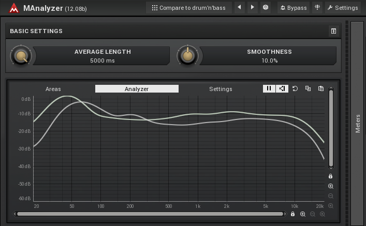366x226 pixels.
Task: Switch to the Areas tab
Action: point(53,89)
